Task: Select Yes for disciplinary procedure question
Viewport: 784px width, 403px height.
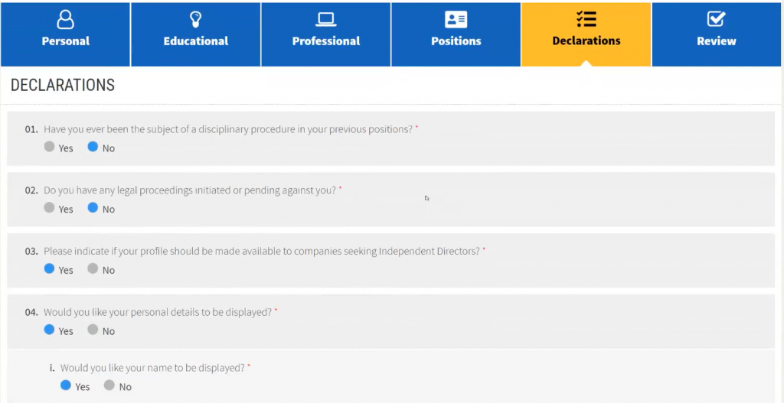Action: pyautogui.click(x=50, y=147)
